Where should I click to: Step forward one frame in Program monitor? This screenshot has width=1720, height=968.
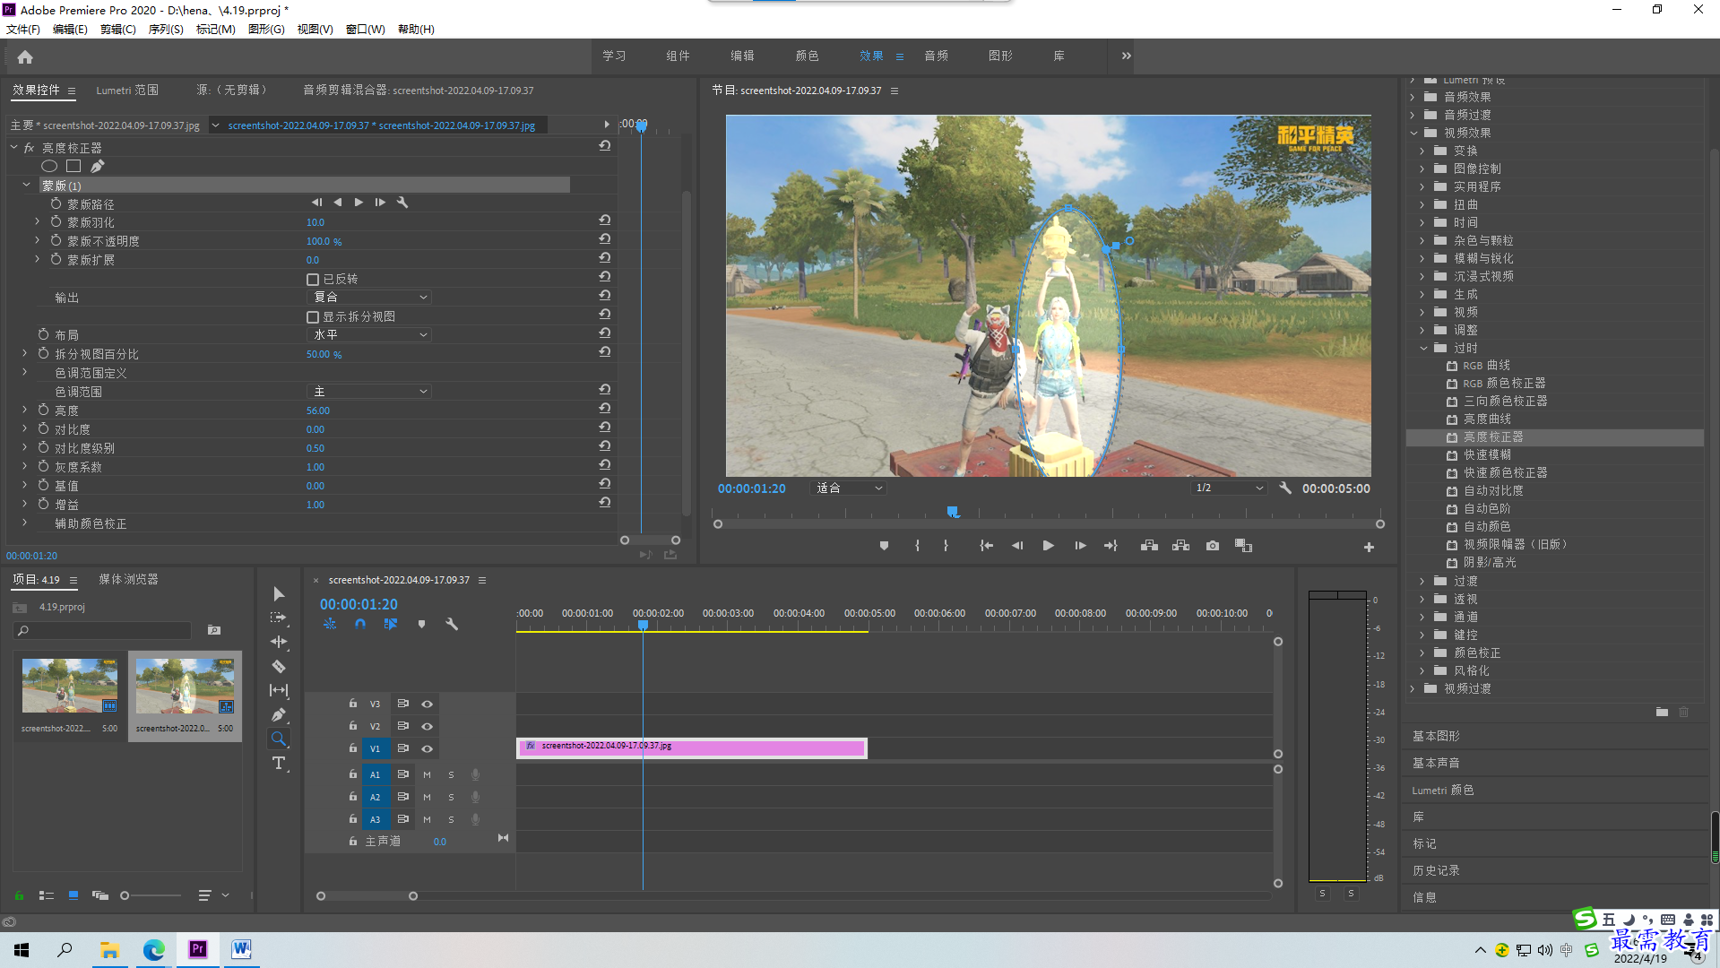point(1080,545)
